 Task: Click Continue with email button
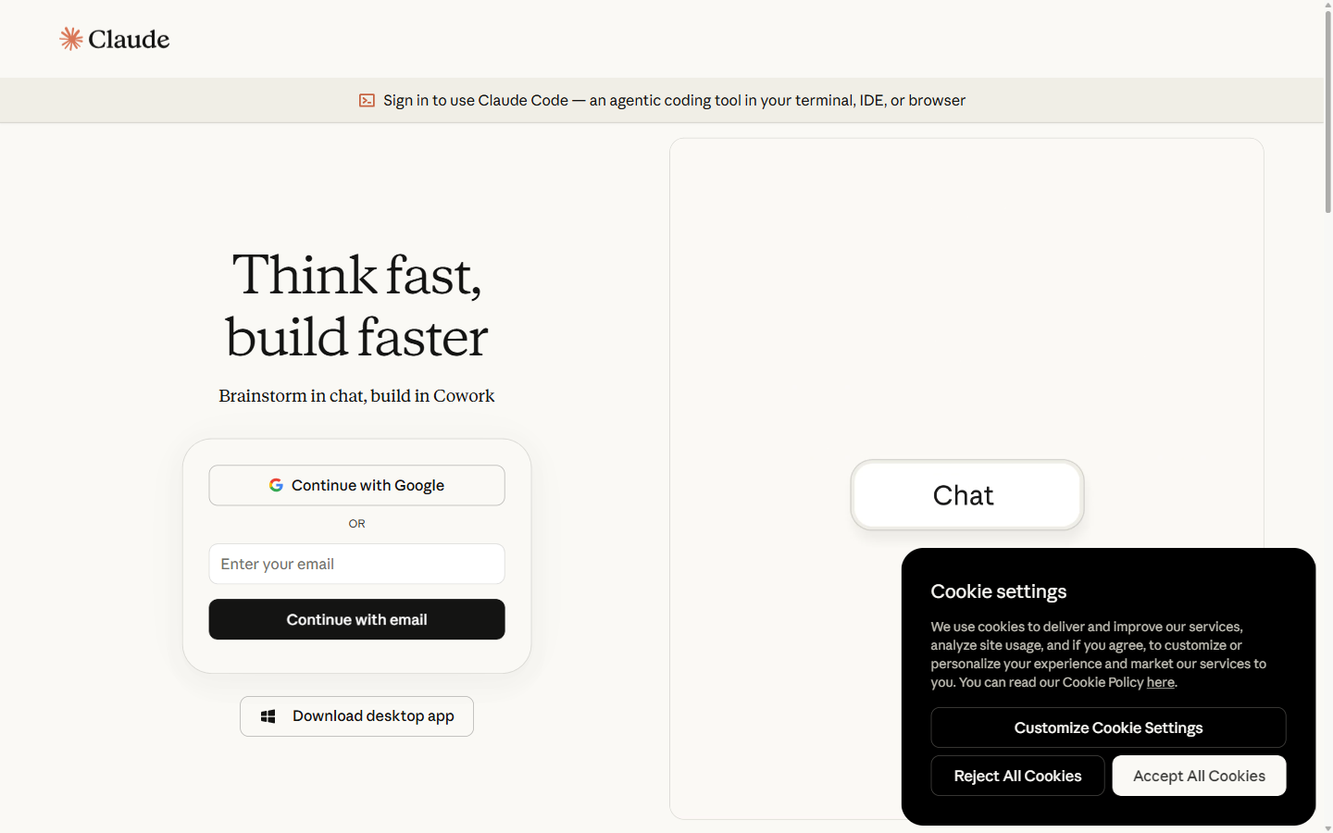pos(356,619)
